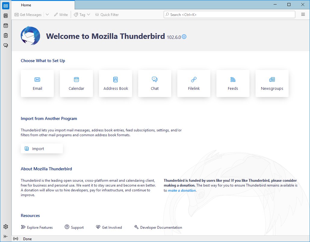This screenshot has width=310, height=242.
Task: Open the Mail space in the sidebar
Action: pyautogui.click(x=6, y=6)
